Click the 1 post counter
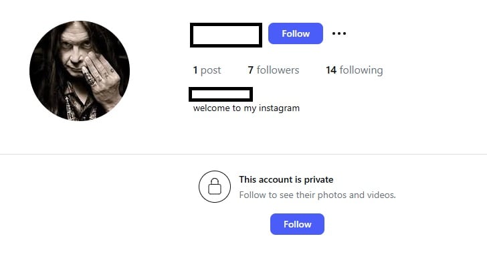 coord(207,70)
